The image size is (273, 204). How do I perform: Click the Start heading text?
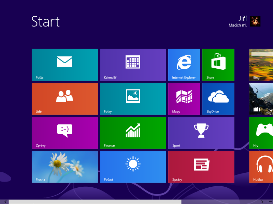pos(45,21)
